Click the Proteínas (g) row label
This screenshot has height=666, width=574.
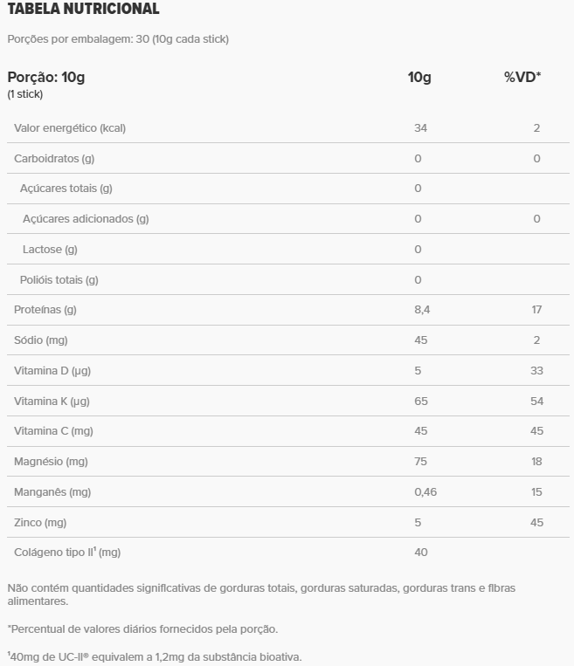[x=45, y=310]
